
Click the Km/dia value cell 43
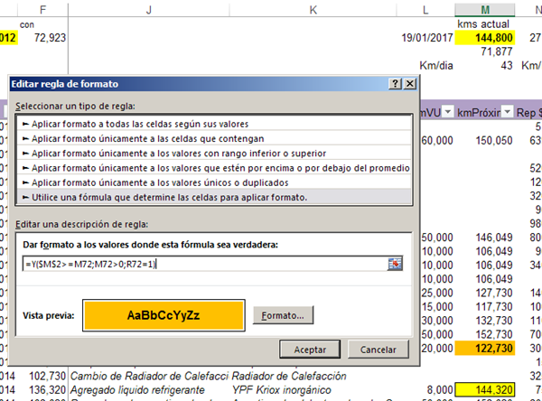pos(485,66)
